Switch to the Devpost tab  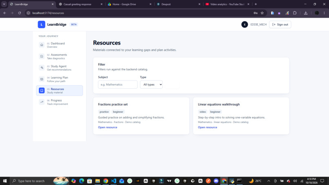(x=166, y=4)
